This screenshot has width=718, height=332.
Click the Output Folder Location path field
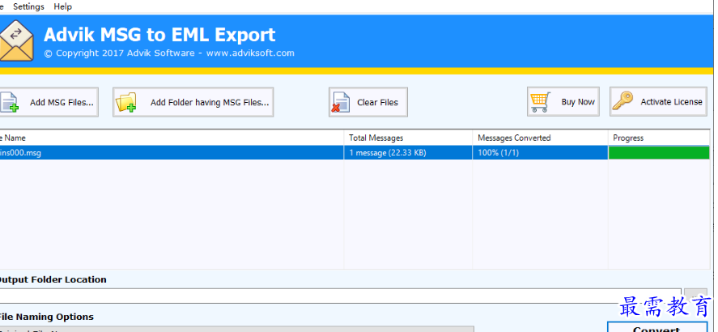point(340,296)
